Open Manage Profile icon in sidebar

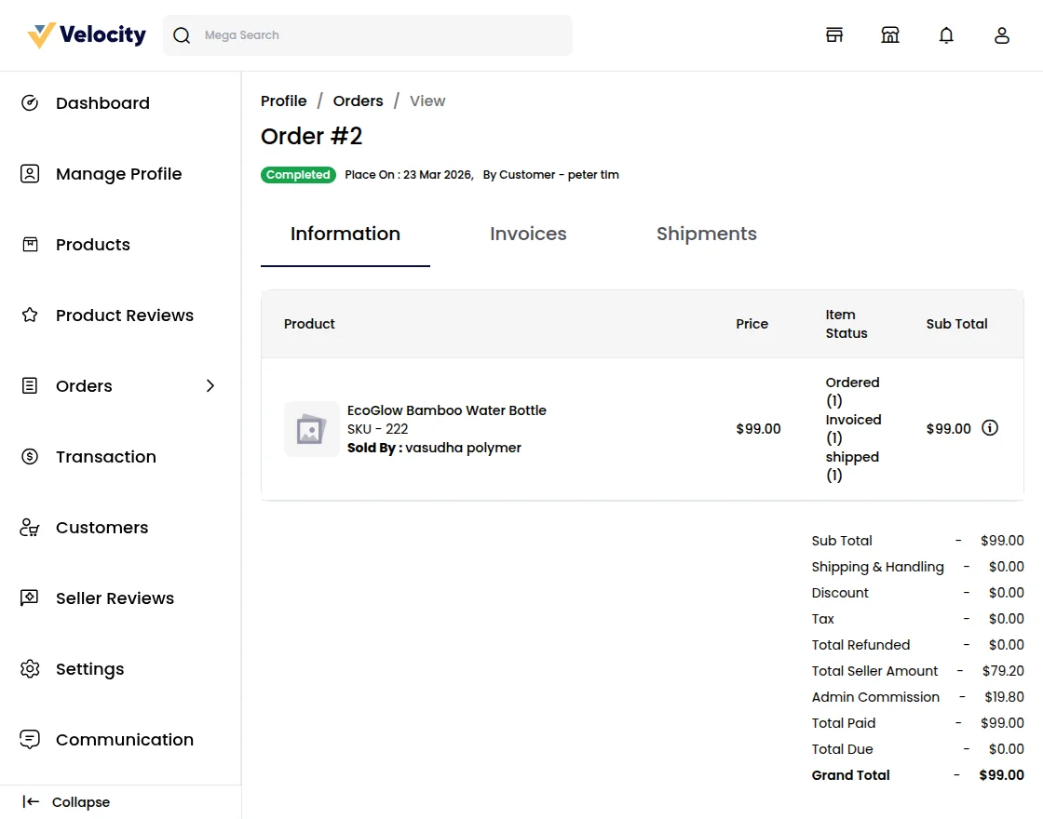[30, 174]
